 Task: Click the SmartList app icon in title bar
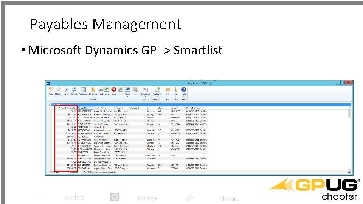tap(48, 83)
